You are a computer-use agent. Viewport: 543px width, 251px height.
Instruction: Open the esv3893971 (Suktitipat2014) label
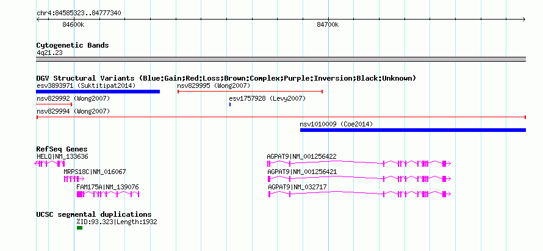tap(86, 85)
